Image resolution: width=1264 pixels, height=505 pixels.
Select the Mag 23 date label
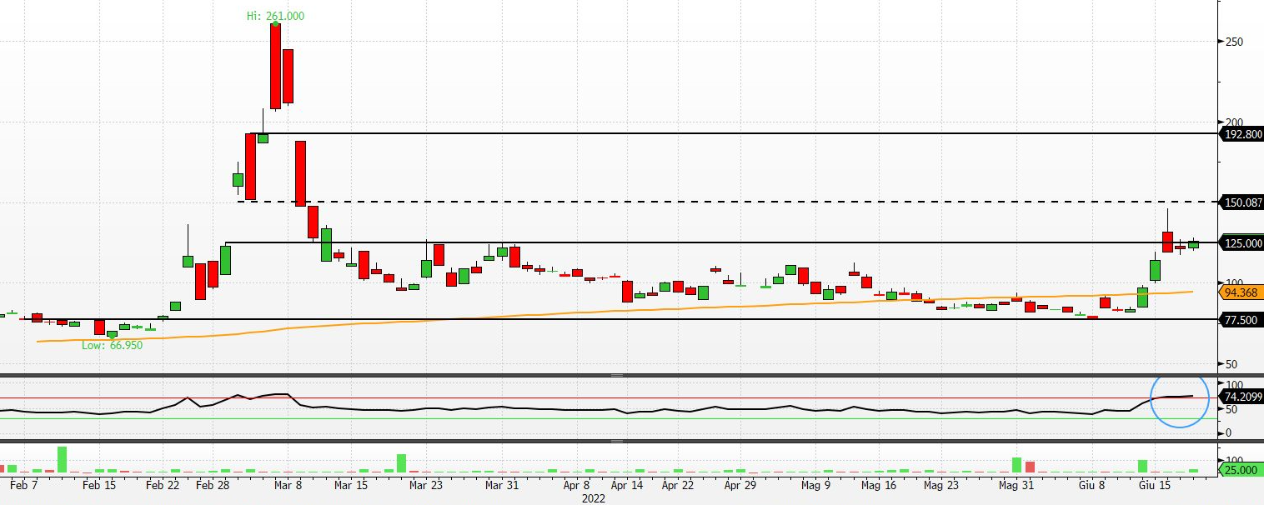click(940, 485)
